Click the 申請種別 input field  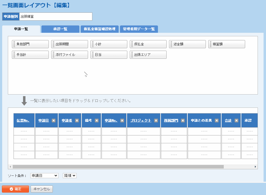click(56, 17)
